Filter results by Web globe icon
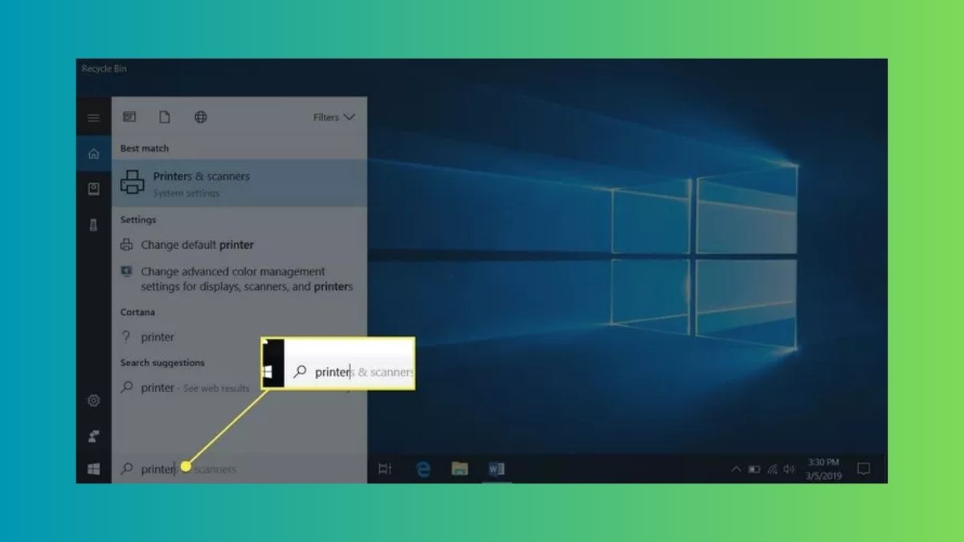 (x=201, y=117)
